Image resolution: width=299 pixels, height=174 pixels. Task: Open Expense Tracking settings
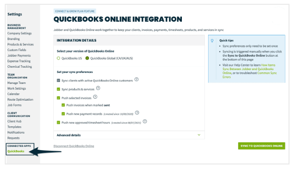19,61
